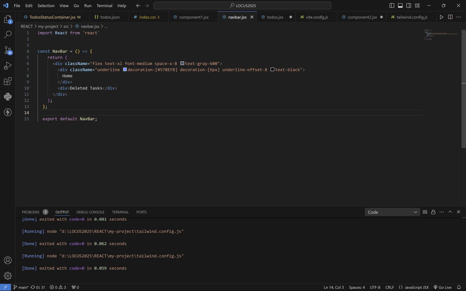Open the lightning bolt extension icon
Image resolution: width=466 pixels, height=291 pixels.
point(7,112)
